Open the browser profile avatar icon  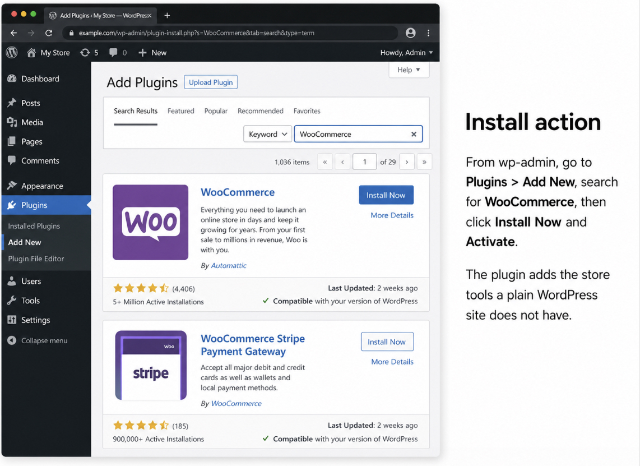point(411,33)
